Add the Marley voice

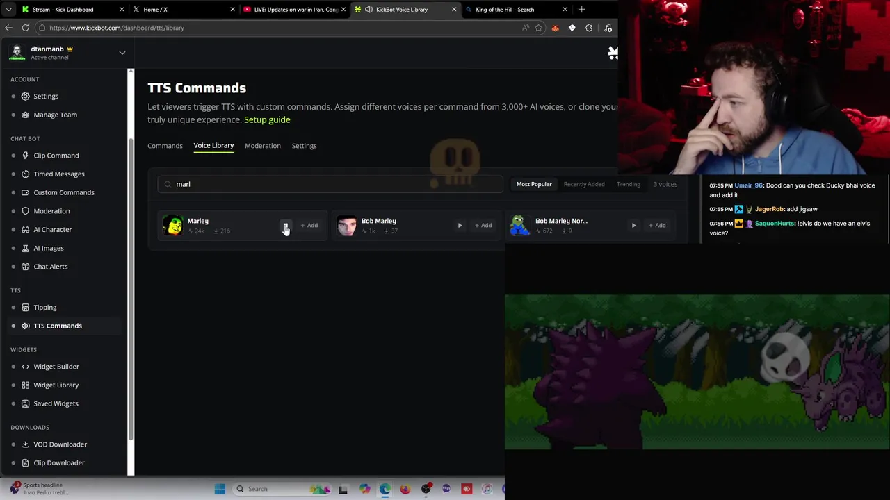(x=309, y=226)
